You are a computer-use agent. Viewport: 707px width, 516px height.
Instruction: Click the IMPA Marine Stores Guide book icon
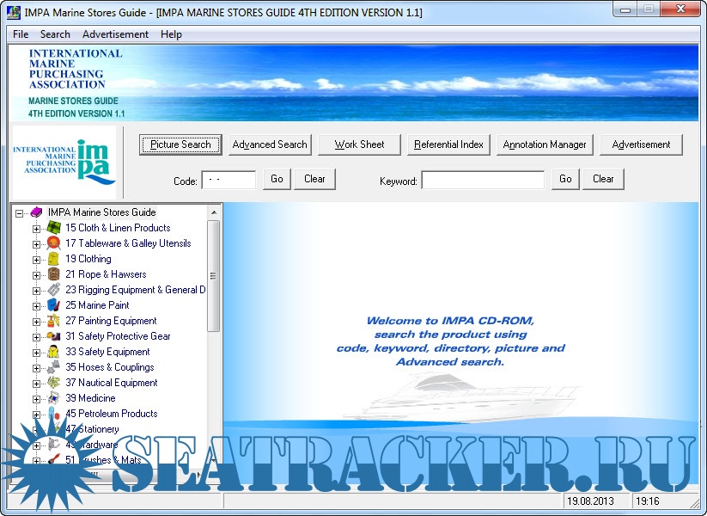coord(37,212)
